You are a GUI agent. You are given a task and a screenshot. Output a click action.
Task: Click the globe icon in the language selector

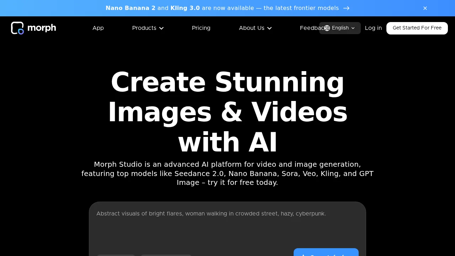click(x=327, y=28)
